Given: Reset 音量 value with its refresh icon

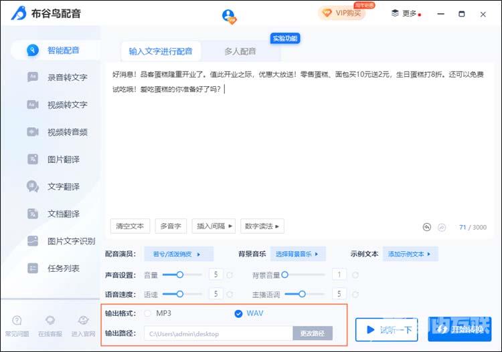Looking at the screenshot, I should 230,275.
